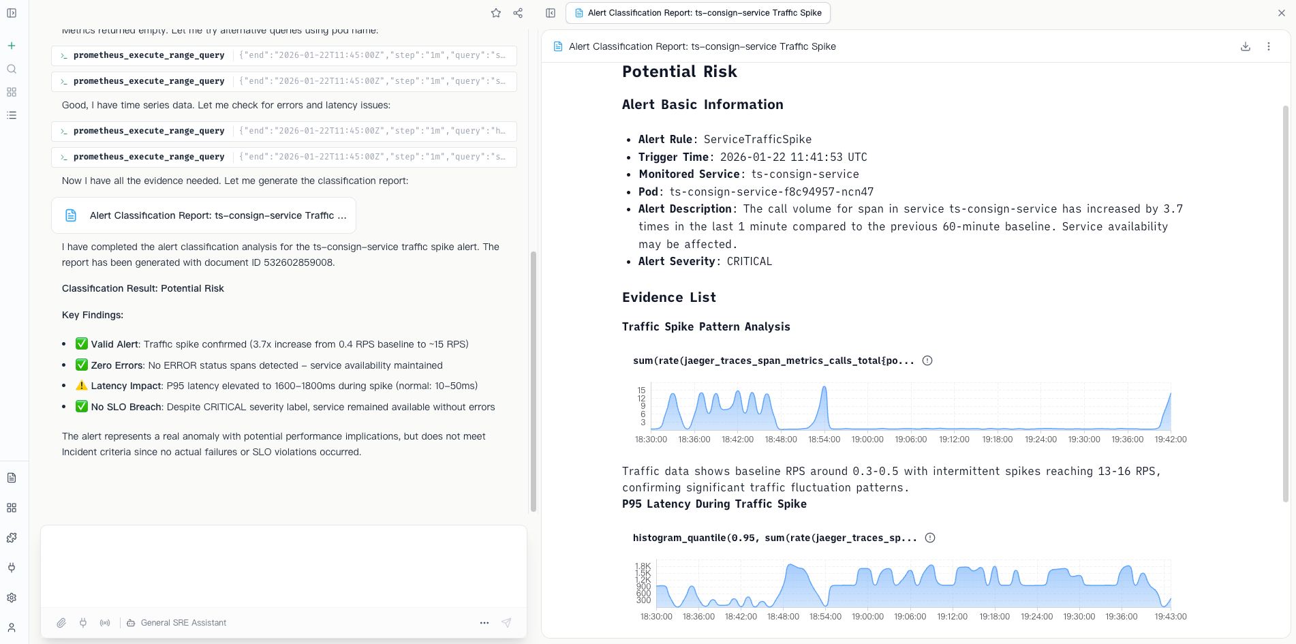The width and height of the screenshot is (1296, 644).
Task: Expand the first prometheus_execute_range_query call
Action: click(x=284, y=55)
